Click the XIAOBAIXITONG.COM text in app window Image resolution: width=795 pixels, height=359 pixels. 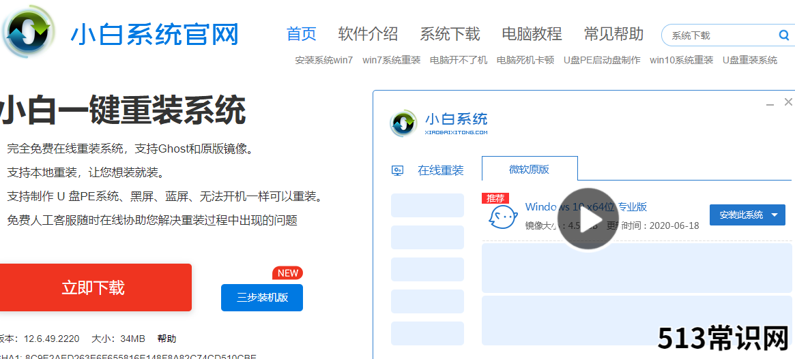pos(456,132)
